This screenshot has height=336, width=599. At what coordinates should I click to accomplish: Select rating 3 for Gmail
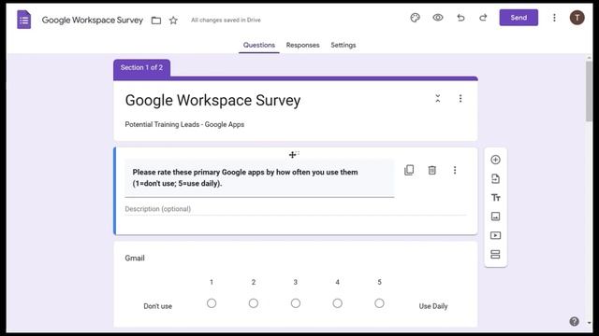pos(296,303)
